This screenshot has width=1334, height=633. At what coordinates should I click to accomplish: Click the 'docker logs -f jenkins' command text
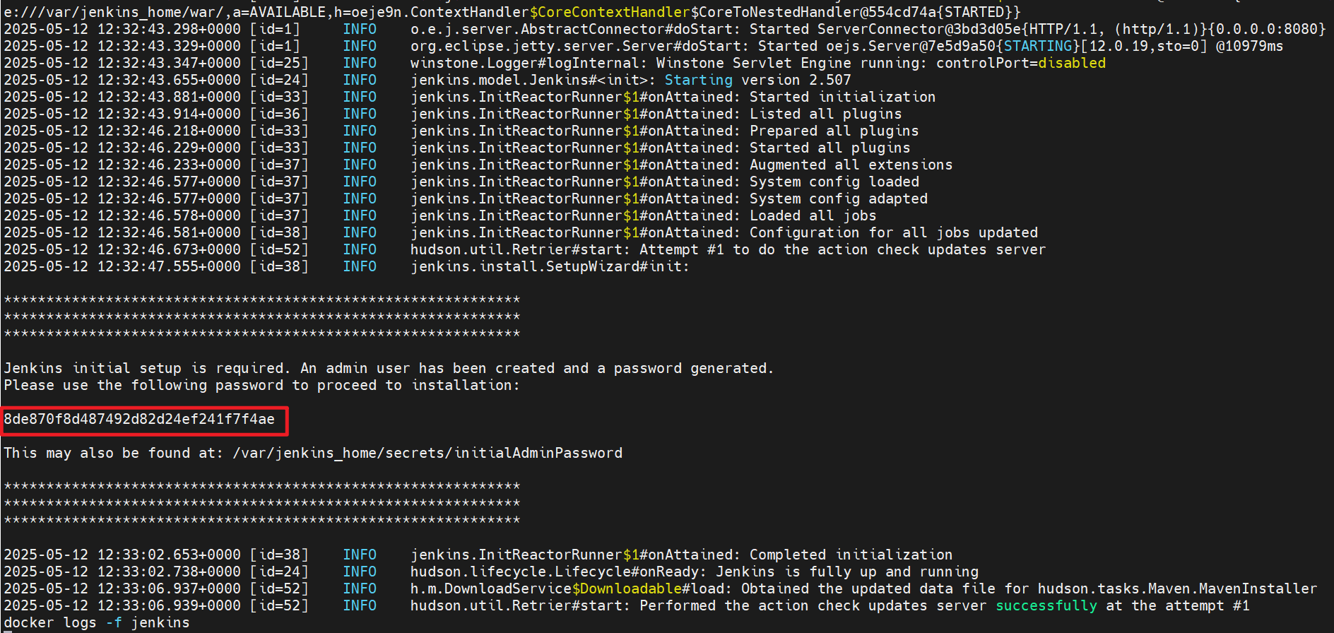pyautogui.click(x=97, y=623)
